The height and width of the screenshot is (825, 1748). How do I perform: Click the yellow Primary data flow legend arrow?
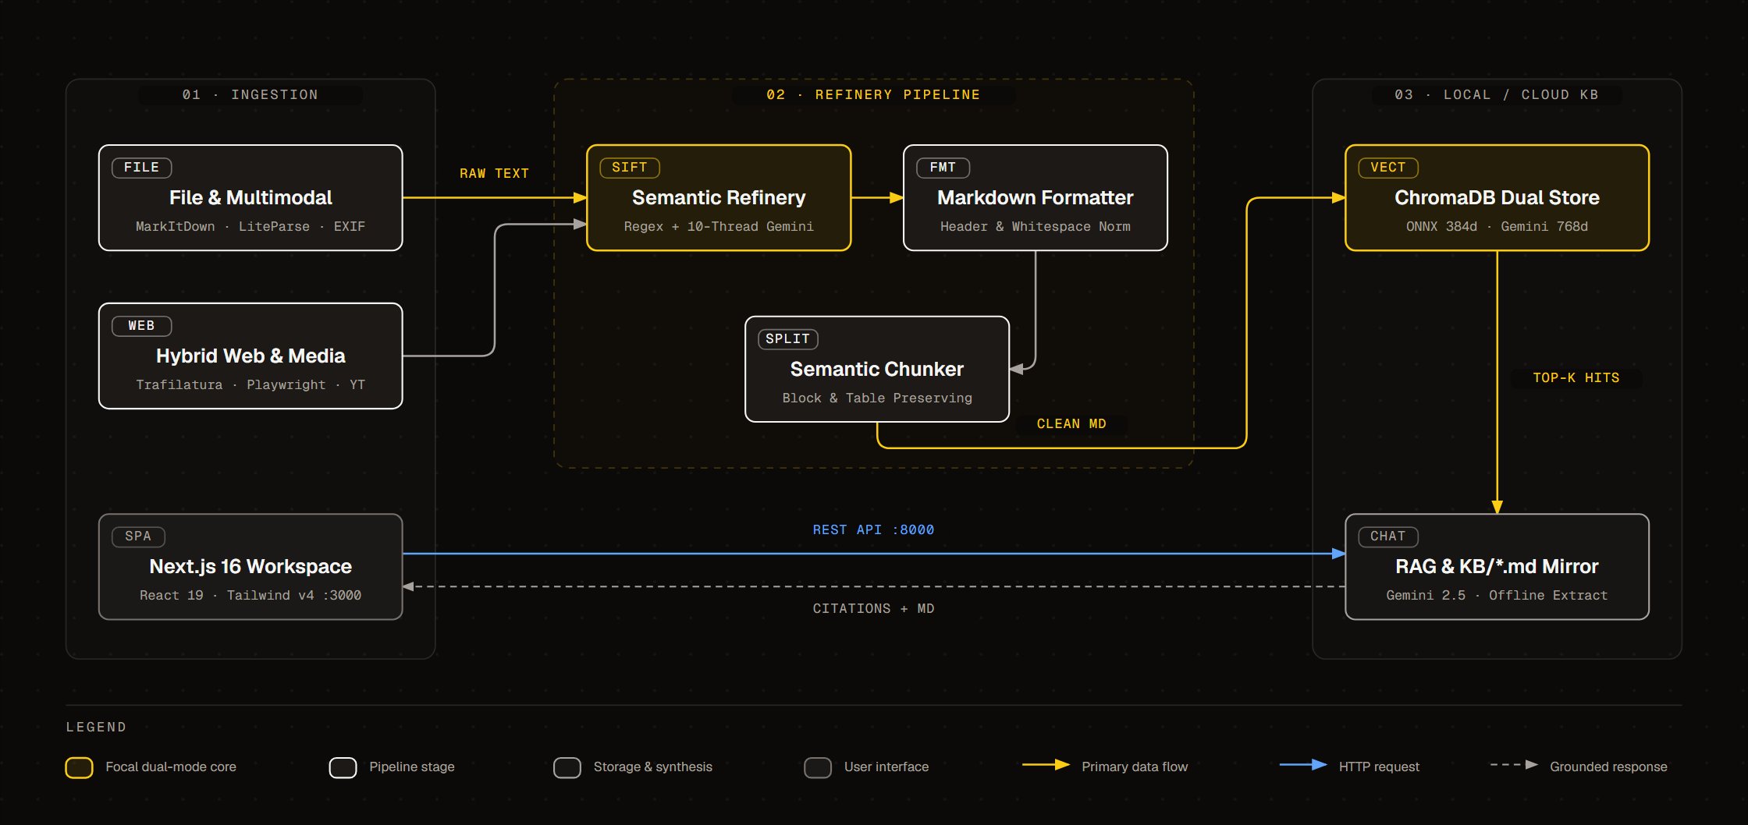1046,765
